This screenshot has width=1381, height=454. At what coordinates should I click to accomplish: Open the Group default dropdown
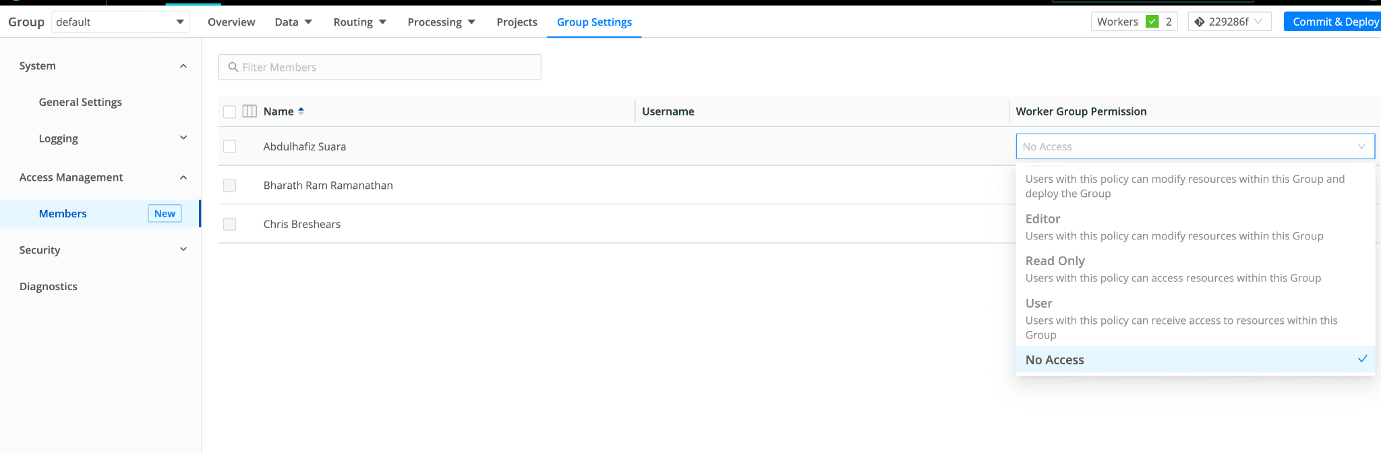(120, 22)
